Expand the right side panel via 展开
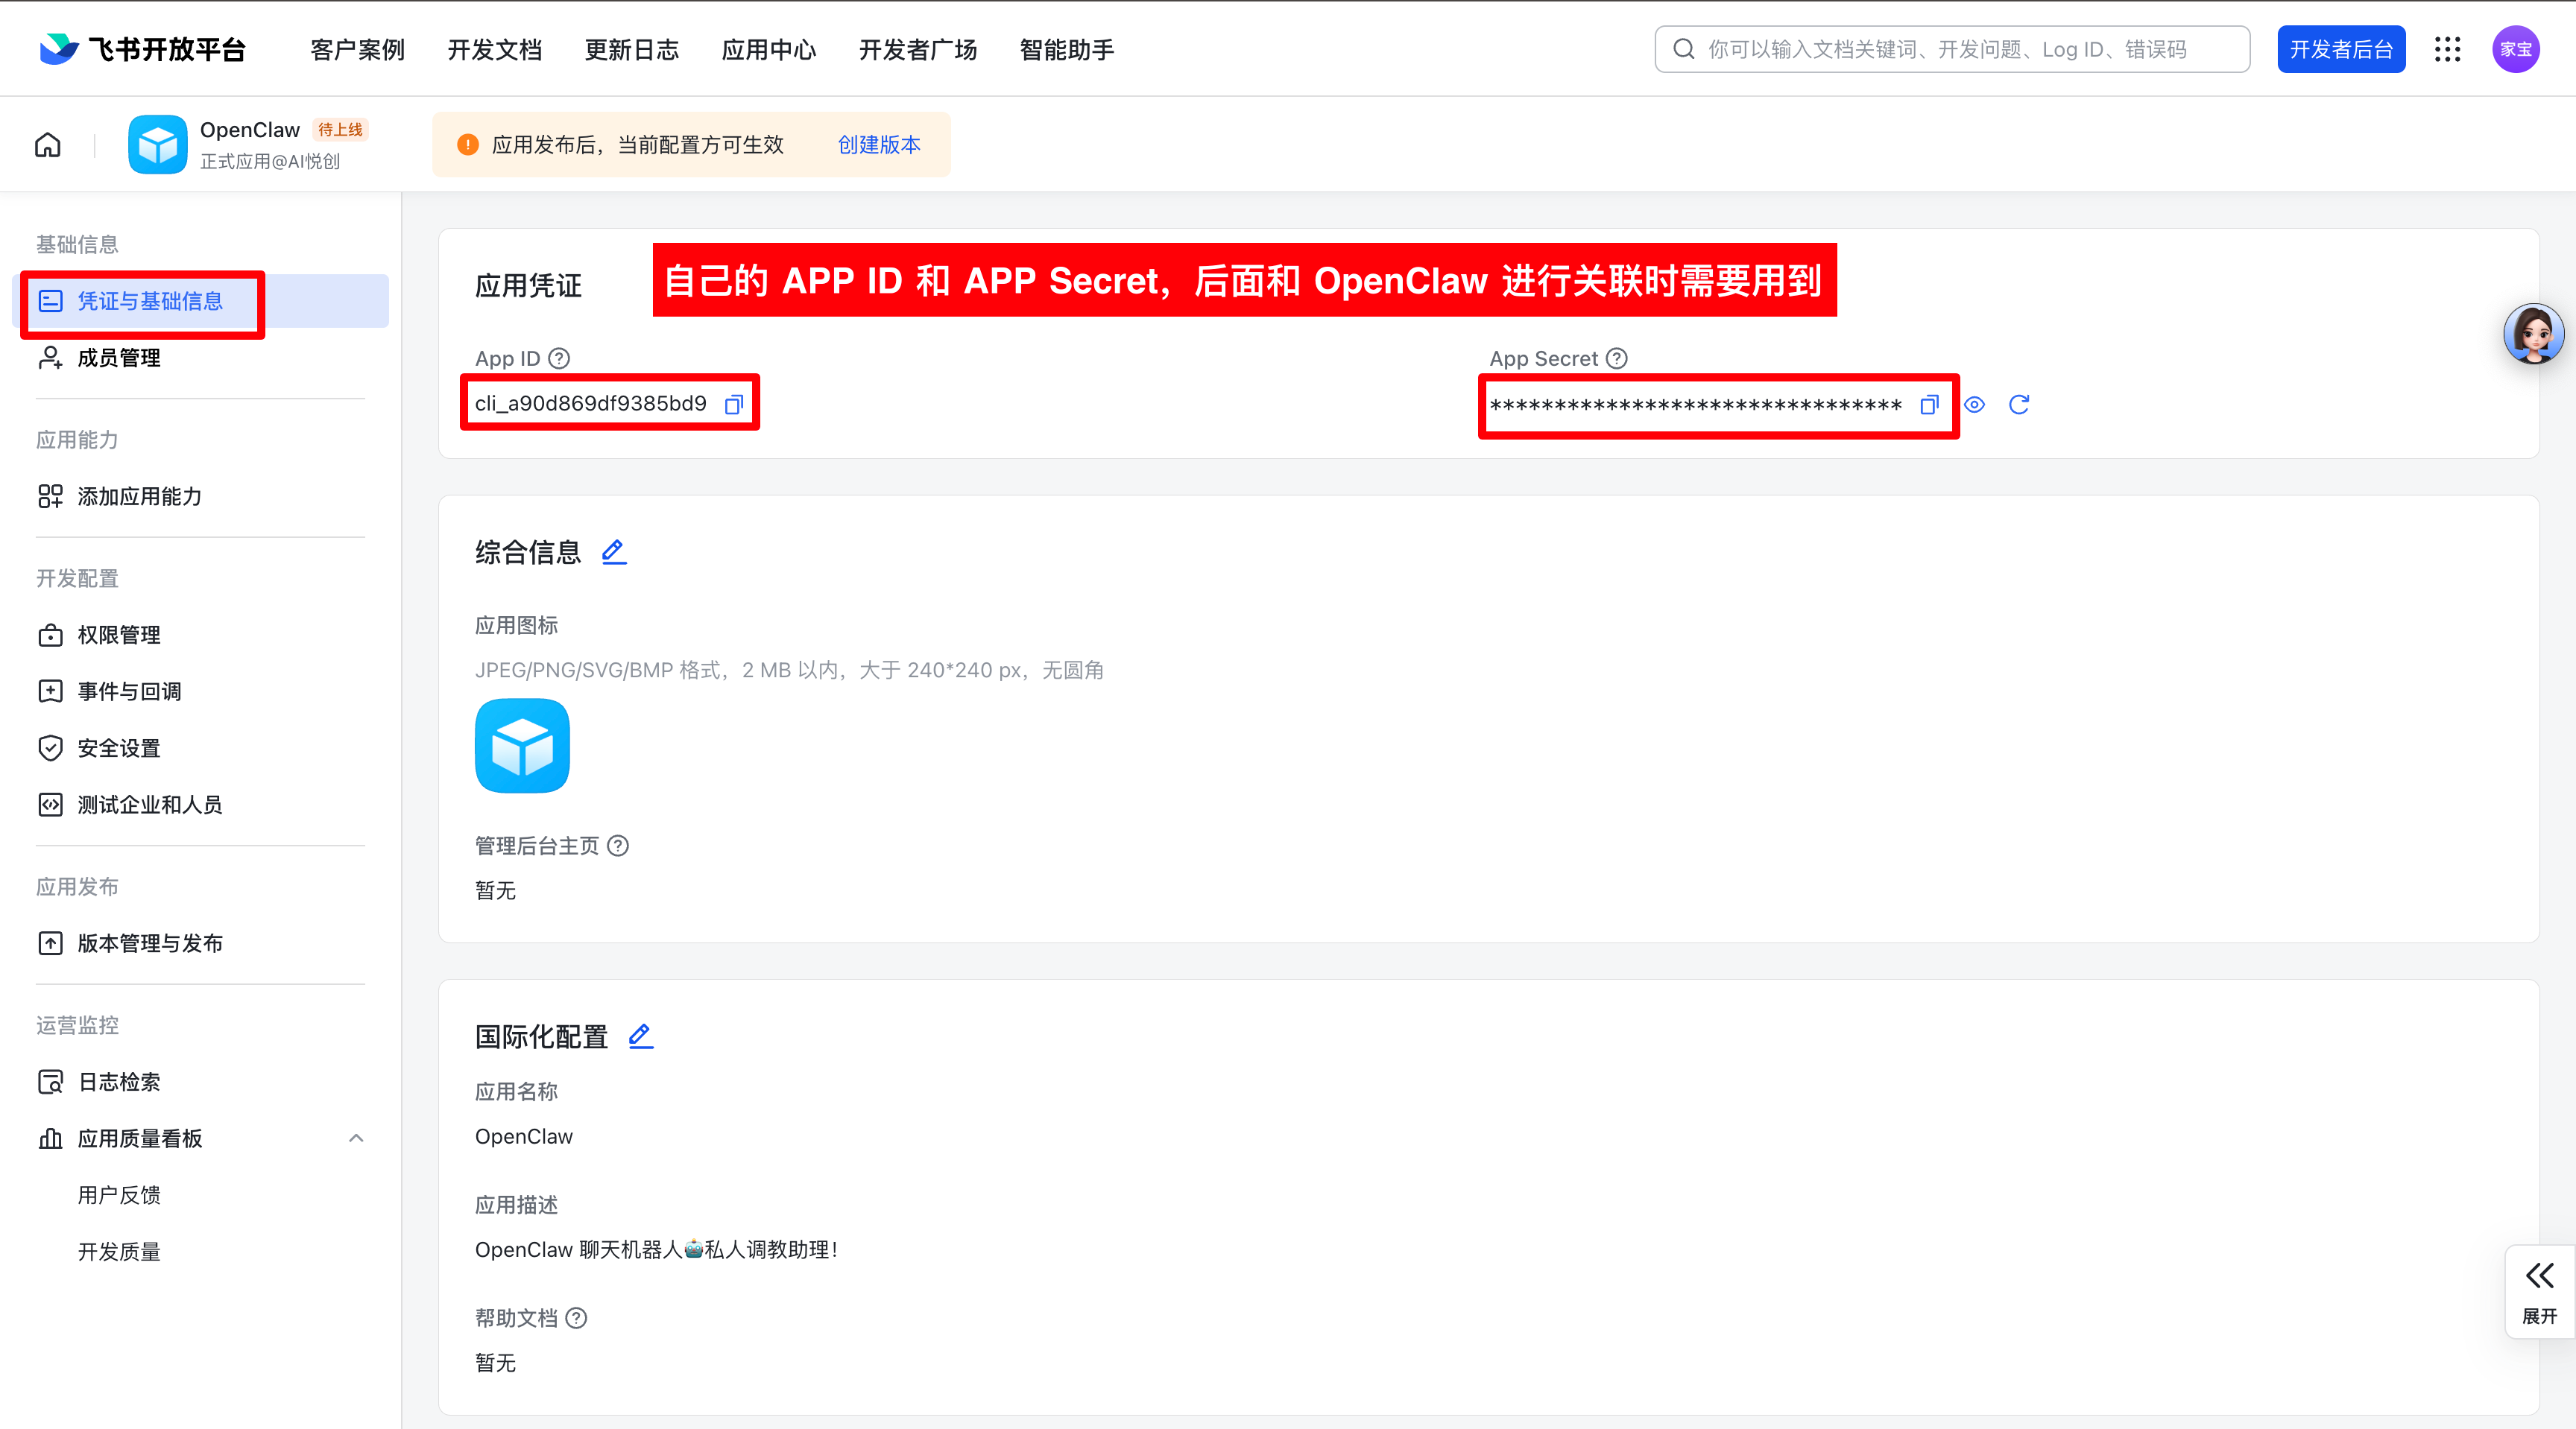 [x=2540, y=1291]
